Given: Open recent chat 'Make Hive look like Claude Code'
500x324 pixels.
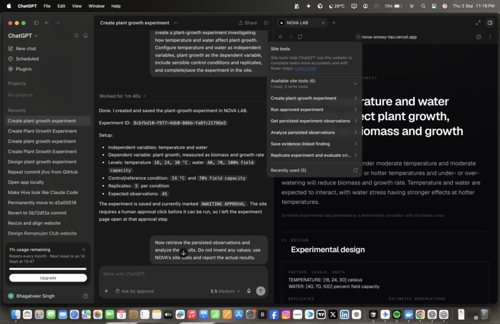Looking at the screenshot, I should click(x=48, y=193).
